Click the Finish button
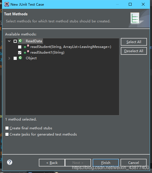152x173 pixels. (106, 163)
